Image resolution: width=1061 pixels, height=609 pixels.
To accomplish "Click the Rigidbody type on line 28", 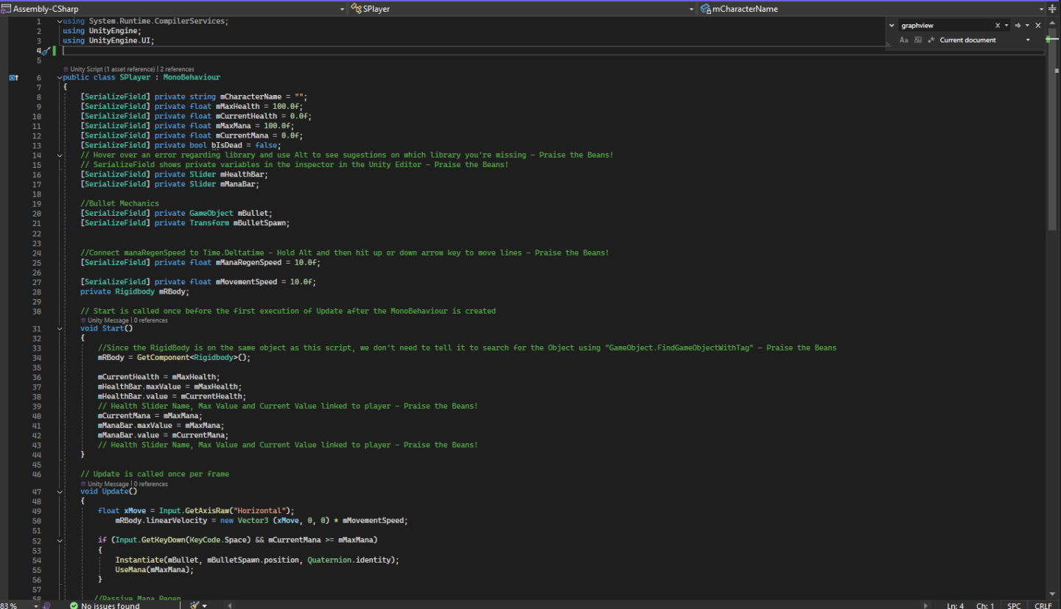I will 135,292.
